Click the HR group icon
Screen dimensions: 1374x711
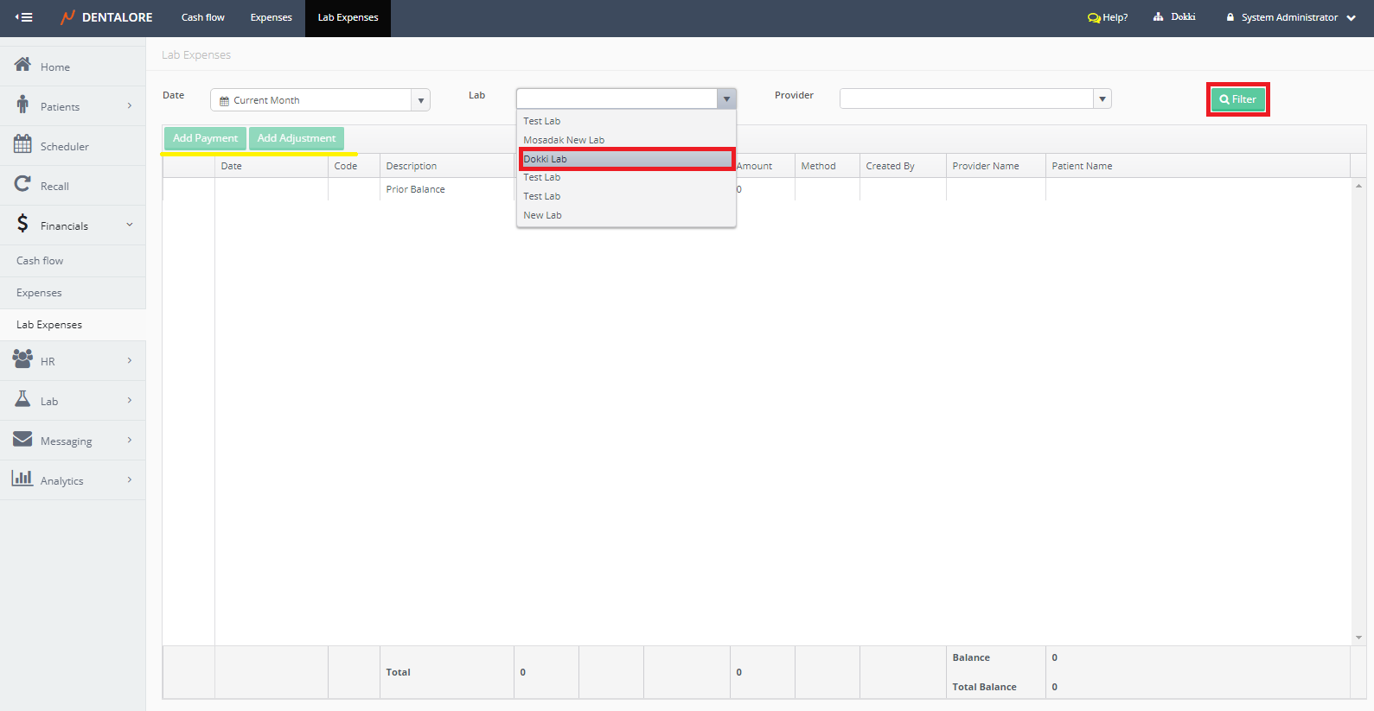click(x=22, y=358)
